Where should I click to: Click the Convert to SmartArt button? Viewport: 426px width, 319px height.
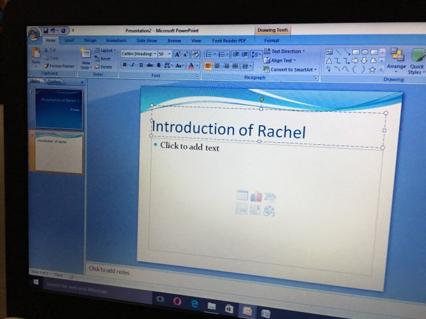pyautogui.click(x=292, y=70)
